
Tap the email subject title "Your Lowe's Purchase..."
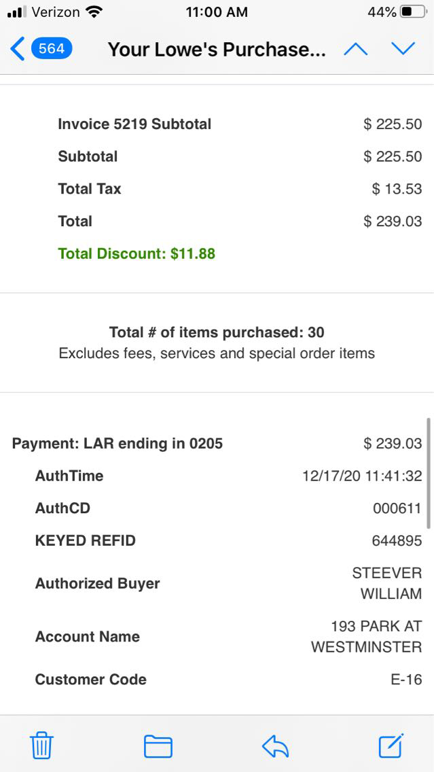point(217,50)
